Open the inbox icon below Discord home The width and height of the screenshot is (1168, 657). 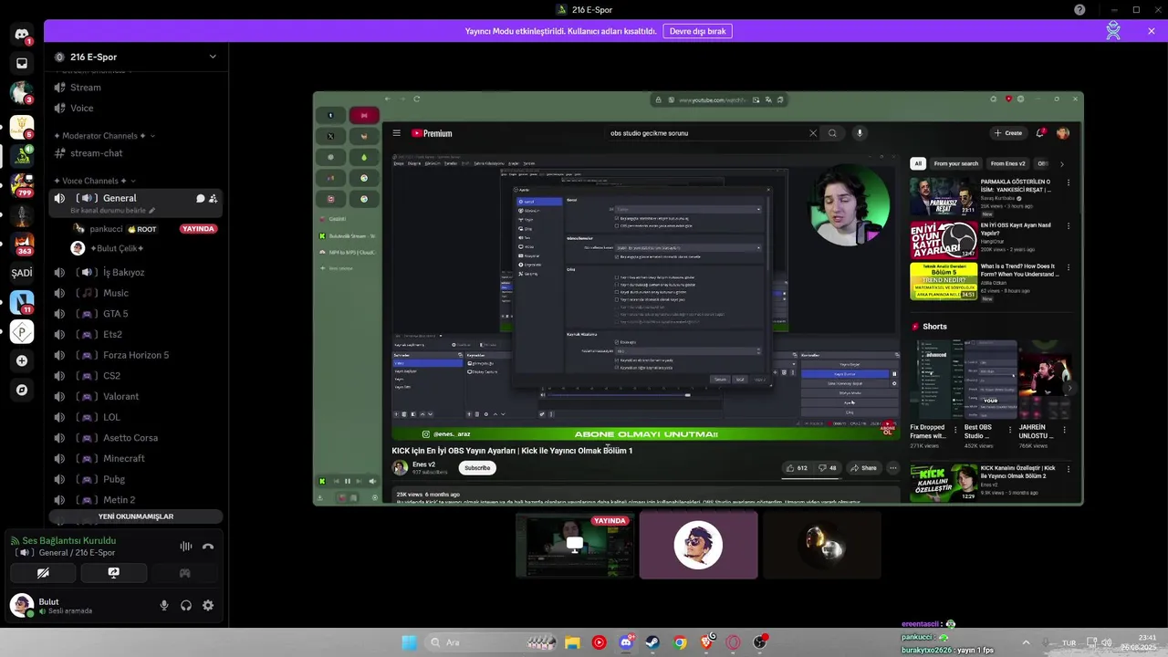coord(22,64)
